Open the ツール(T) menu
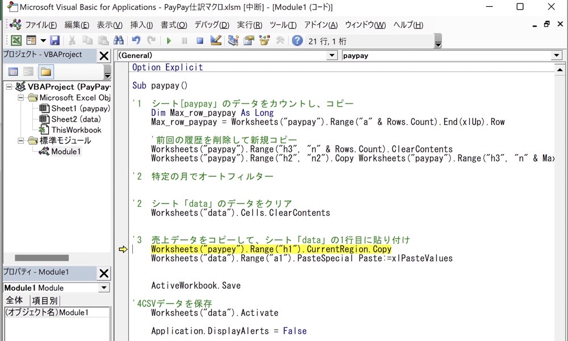The image size is (568, 341). coord(283,25)
